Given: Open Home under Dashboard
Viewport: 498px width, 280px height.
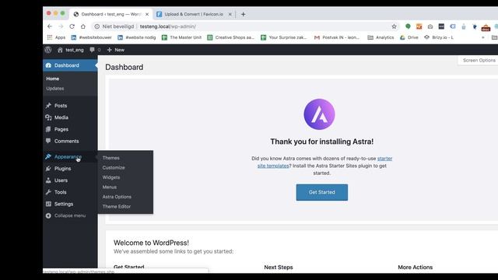Looking at the screenshot, I should coord(52,79).
